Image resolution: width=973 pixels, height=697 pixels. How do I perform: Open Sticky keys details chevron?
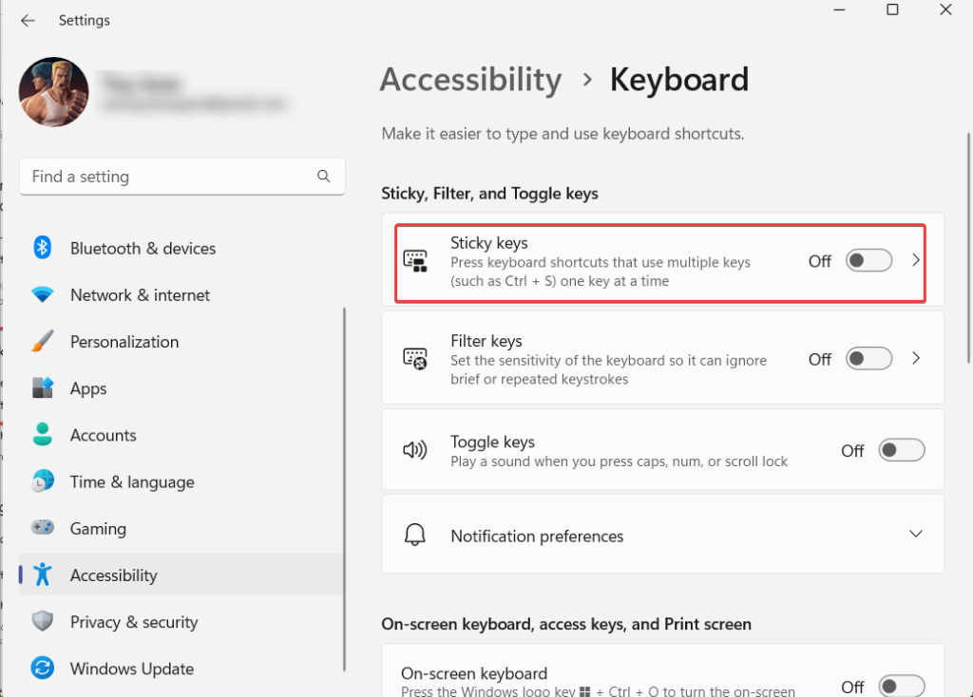(x=916, y=260)
